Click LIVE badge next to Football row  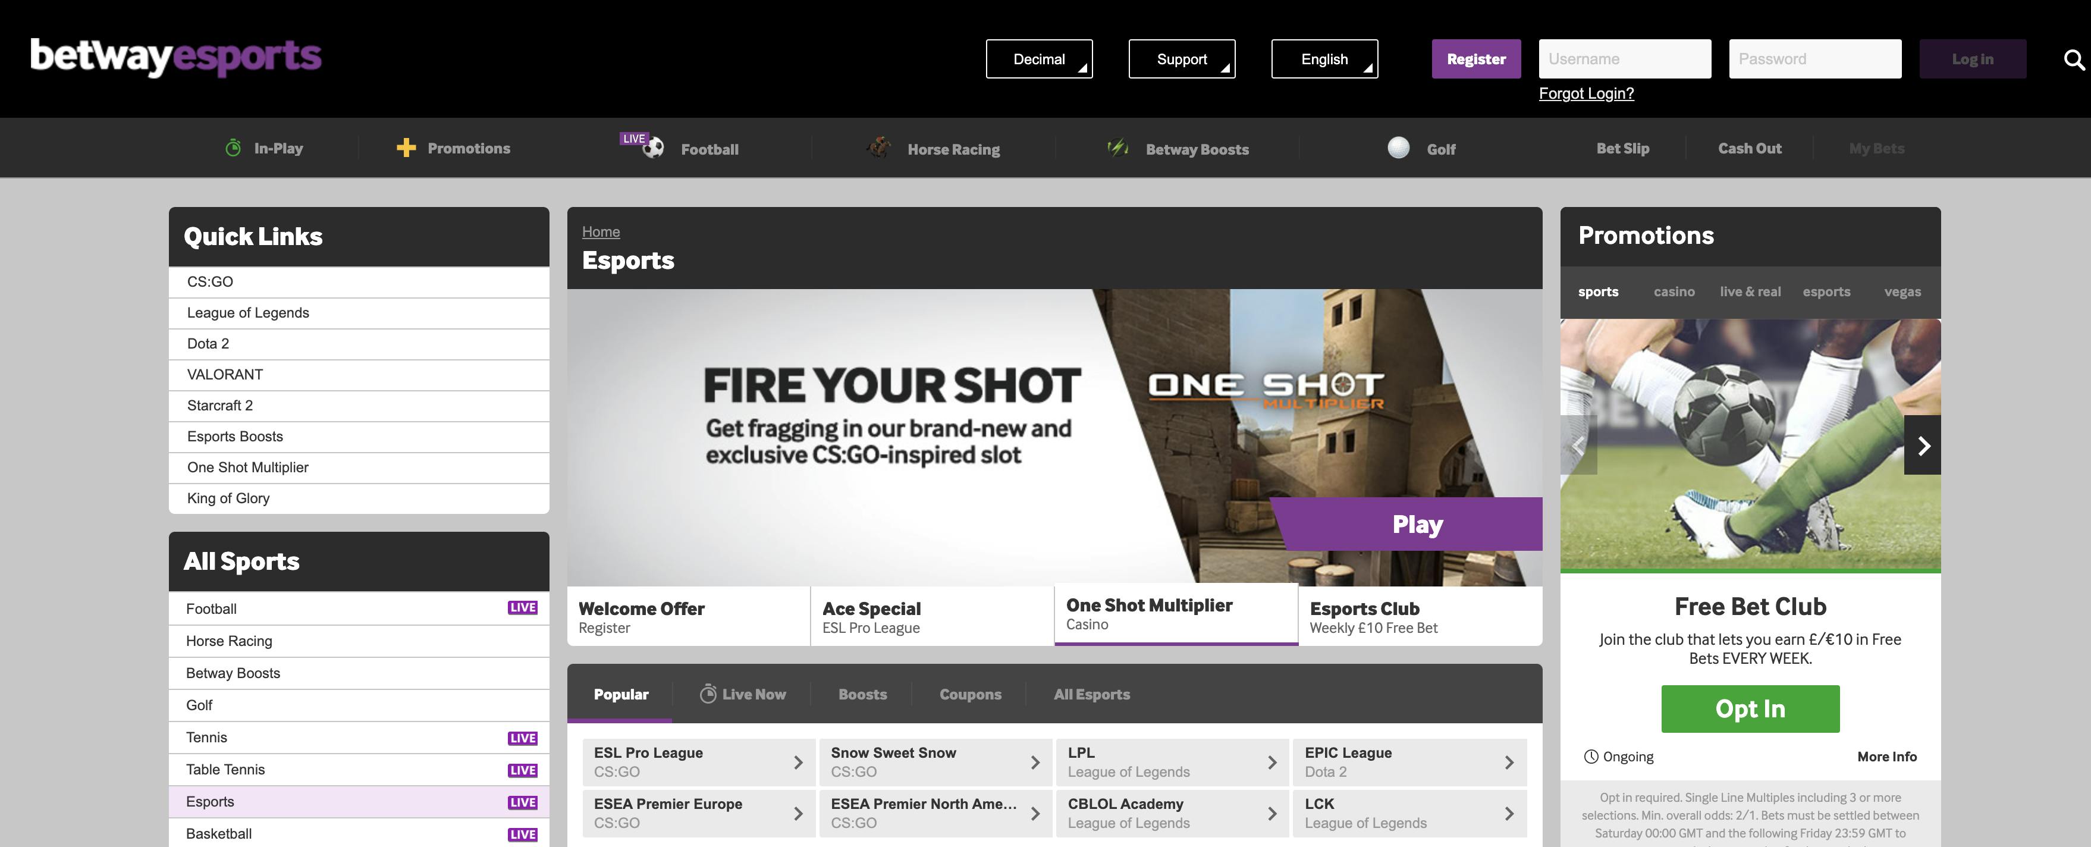523,607
